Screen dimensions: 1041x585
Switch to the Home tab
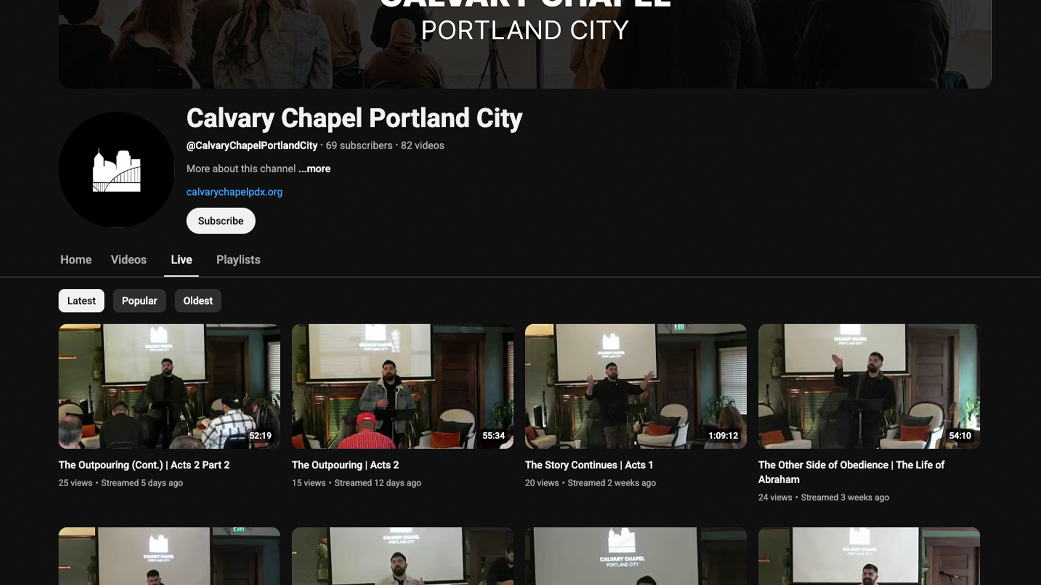(76, 259)
